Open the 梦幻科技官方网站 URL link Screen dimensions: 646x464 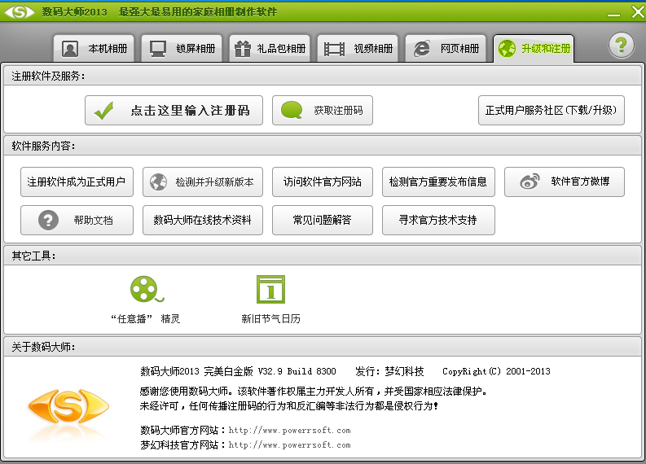[289, 445]
